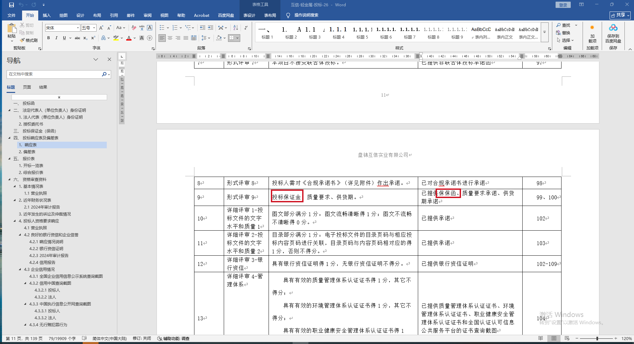Cut selection with the scissors icon
This screenshot has width=634, height=344.
(x=22, y=25)
